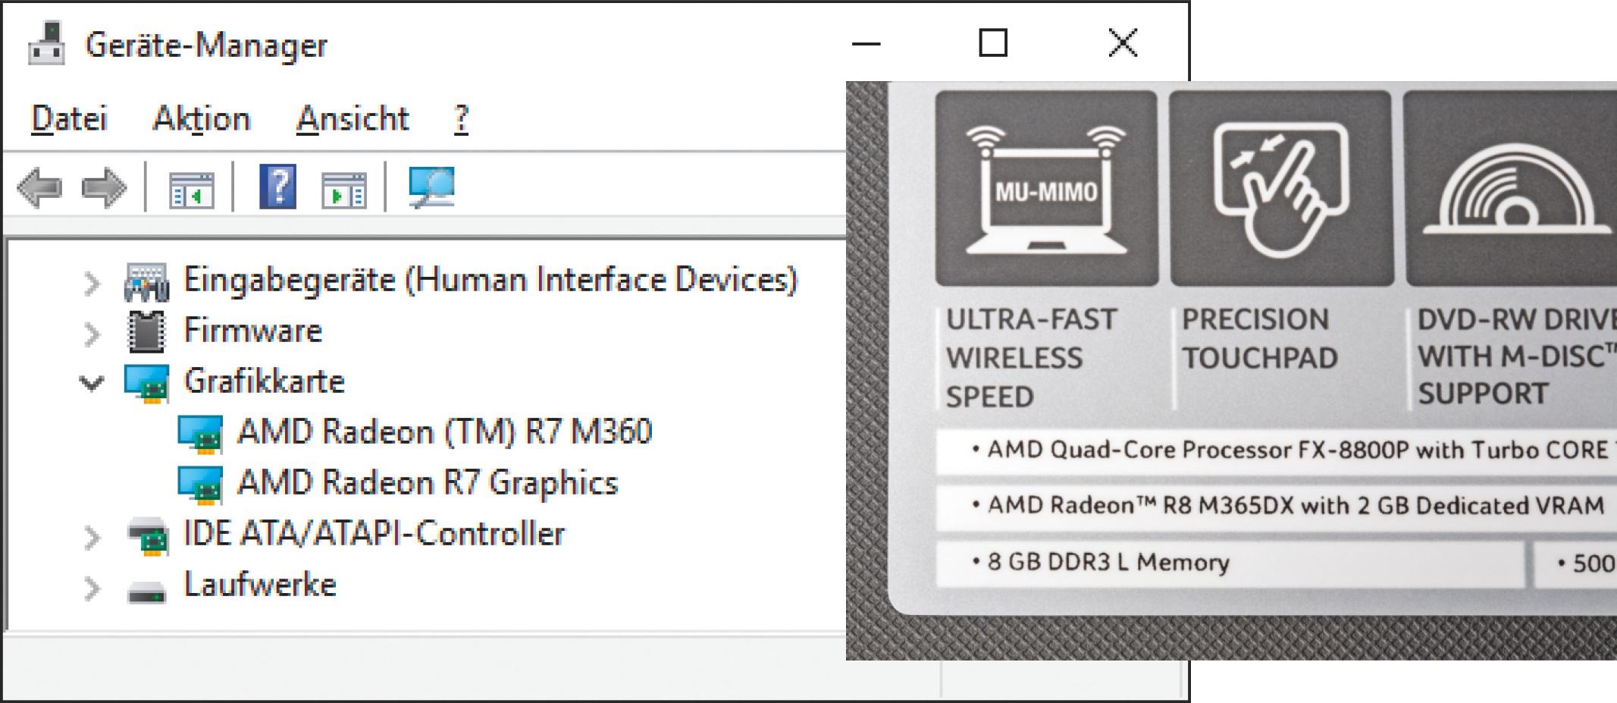1617x703 pixels.
Task: Open the Aktion menu
Action: tap(202, 119)
